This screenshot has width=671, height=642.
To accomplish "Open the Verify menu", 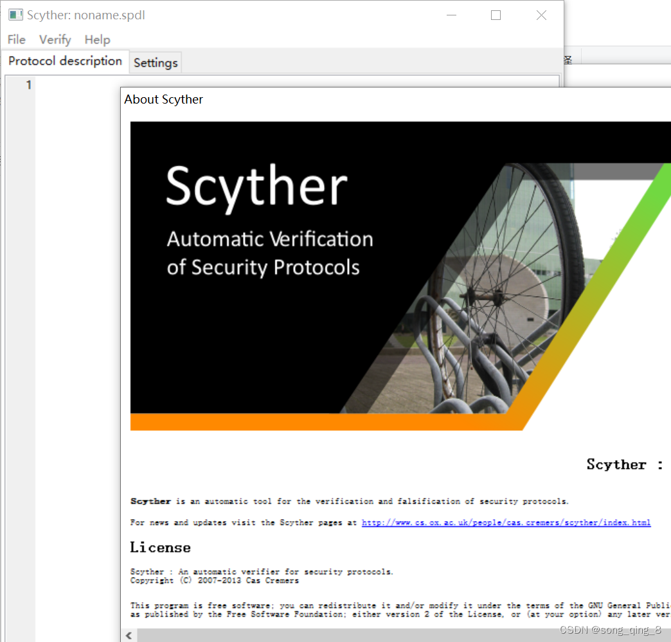I will pyautogui.click(x=55, y=39).
